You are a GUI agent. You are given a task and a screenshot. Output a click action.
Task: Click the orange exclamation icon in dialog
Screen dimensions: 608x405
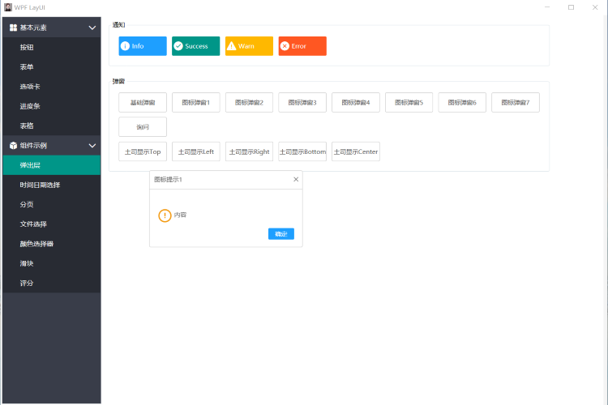click(165, 215)
